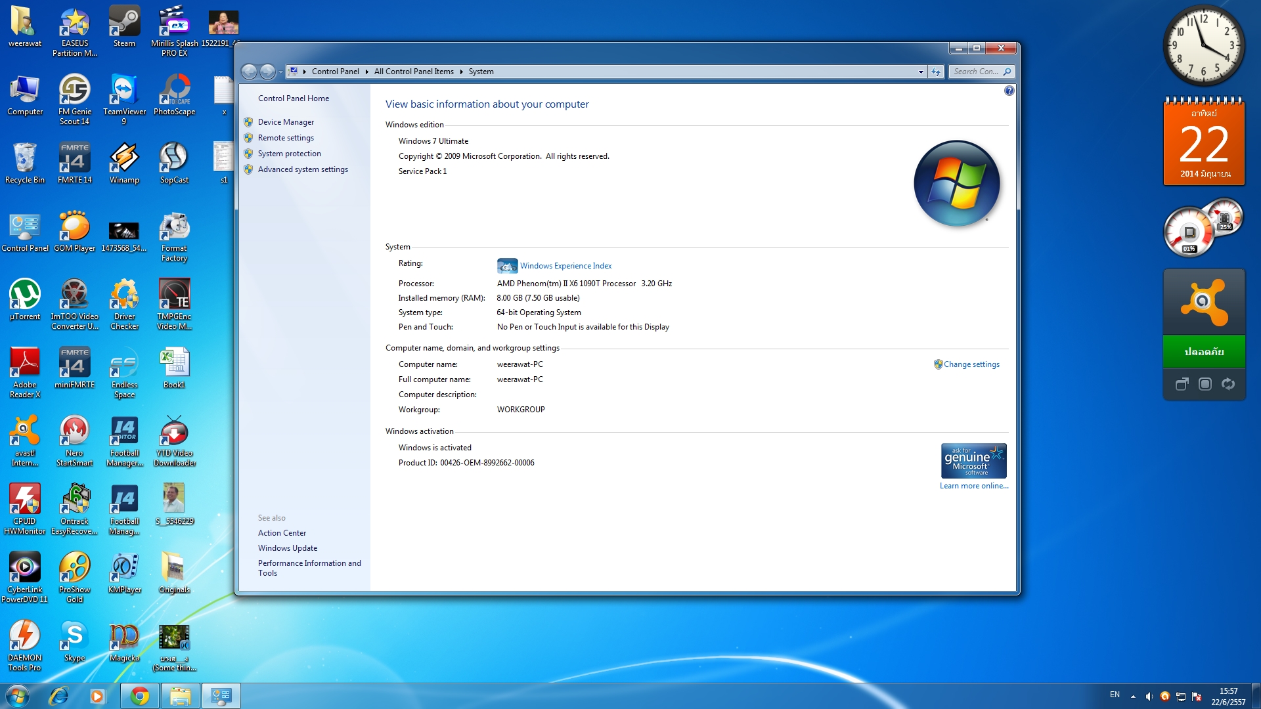This screenshot has height=709, width=1261.
Task: Open Google Chrome from the taskbar
Action: [139, 696]
